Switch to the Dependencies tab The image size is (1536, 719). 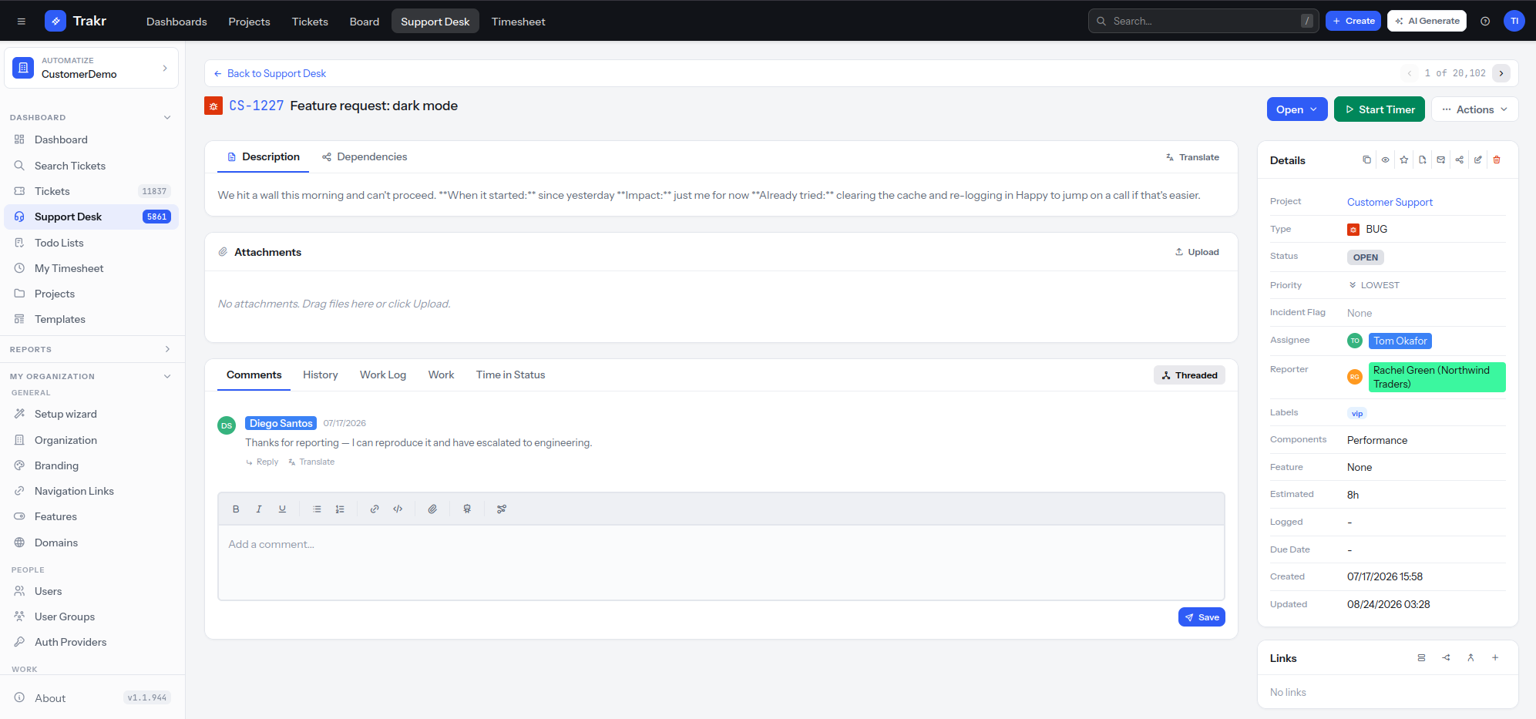(365, 156)
